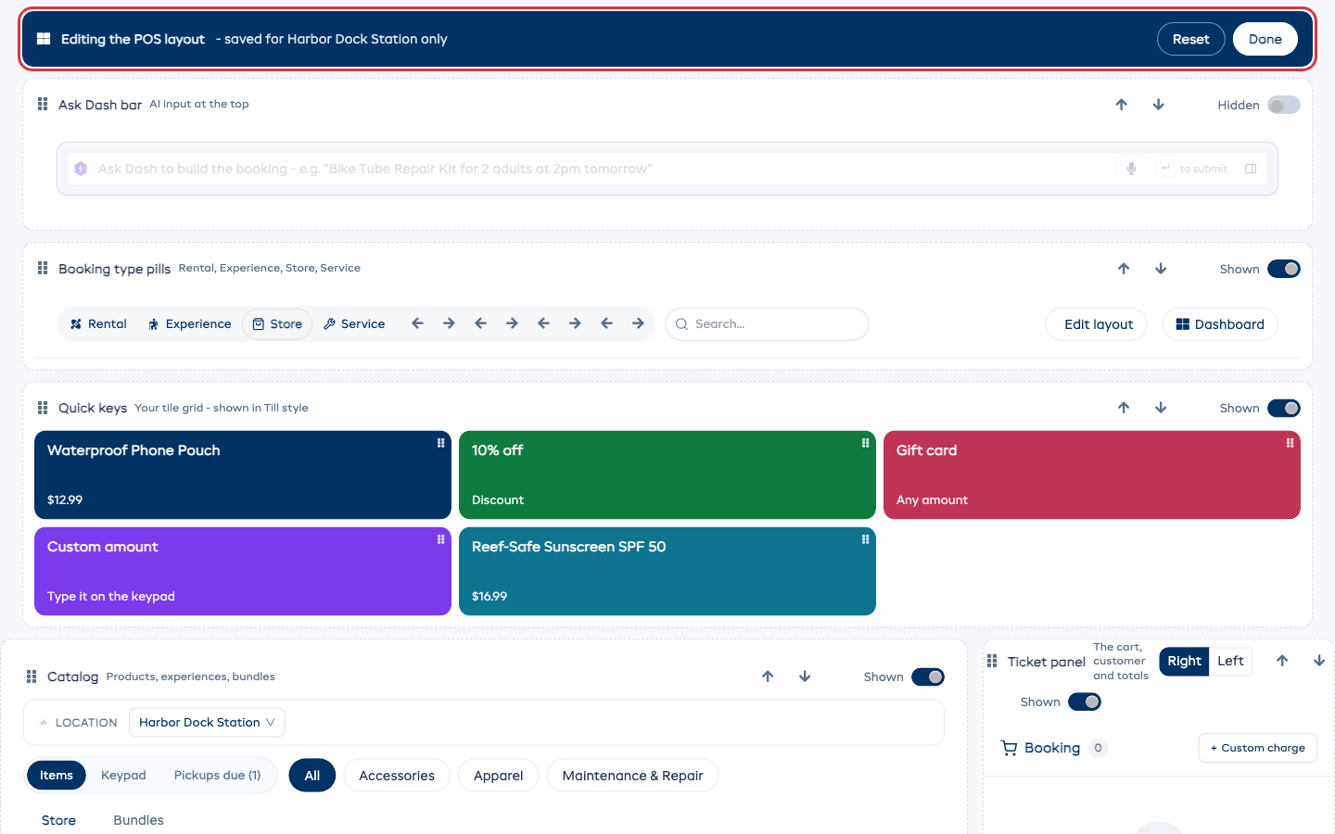Grab the Custom amount tile drag handle

(441, 539)
